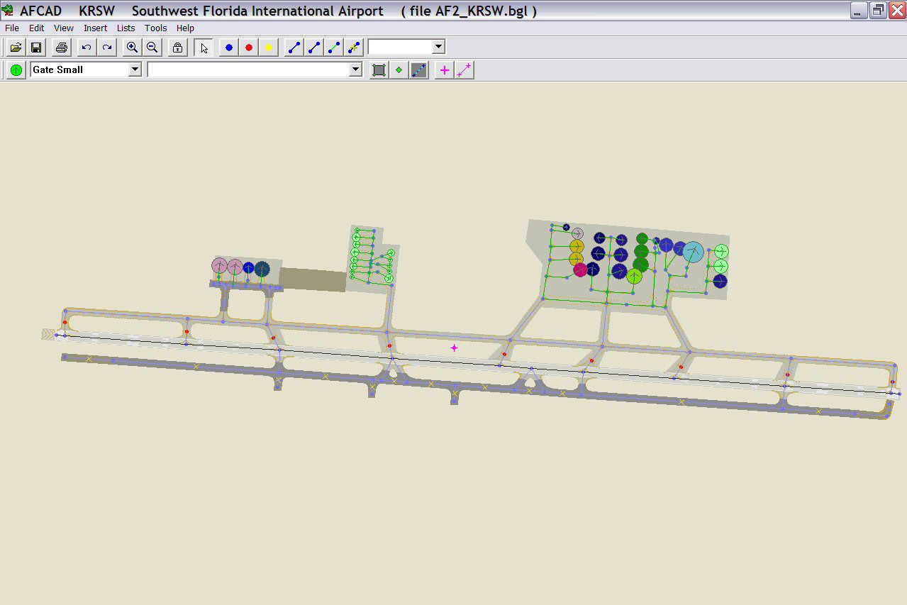Print the airport layout
Screen dimensions: 907x605
(x=62, y=48)
